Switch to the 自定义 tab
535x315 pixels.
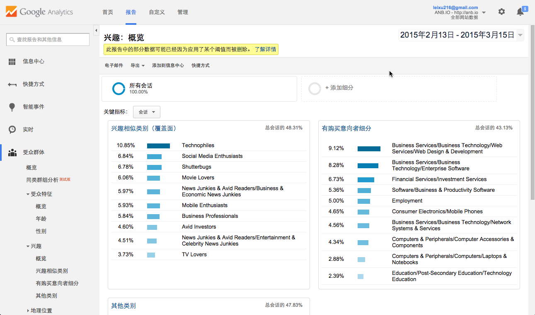pyautogui.click(x=157, y=12)
